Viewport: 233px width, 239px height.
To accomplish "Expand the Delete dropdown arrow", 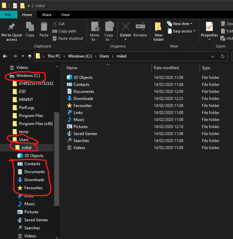I will point(126,39).
